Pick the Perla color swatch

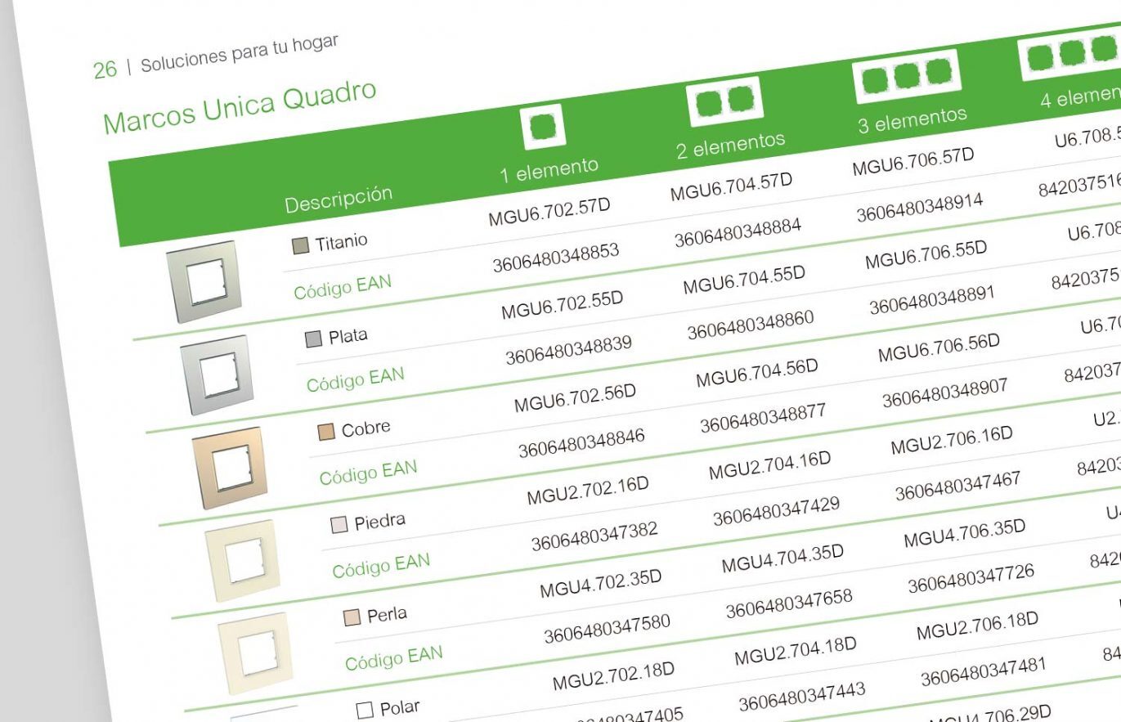[352, 617]
